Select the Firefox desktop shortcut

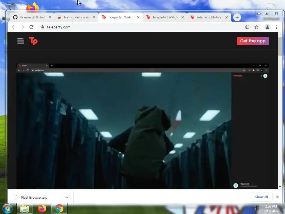pyautogui.click(x=33, y=7)
